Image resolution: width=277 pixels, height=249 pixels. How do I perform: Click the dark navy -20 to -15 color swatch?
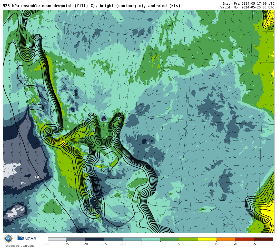pos(94,239)
